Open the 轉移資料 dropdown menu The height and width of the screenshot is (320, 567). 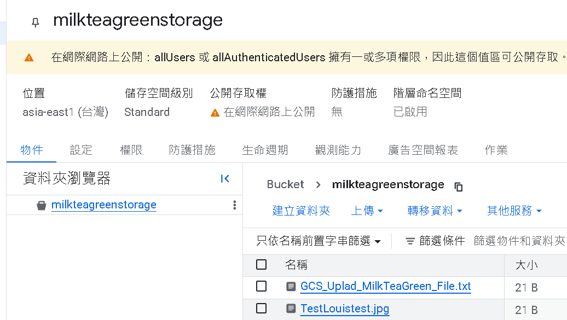coord(435,211)
